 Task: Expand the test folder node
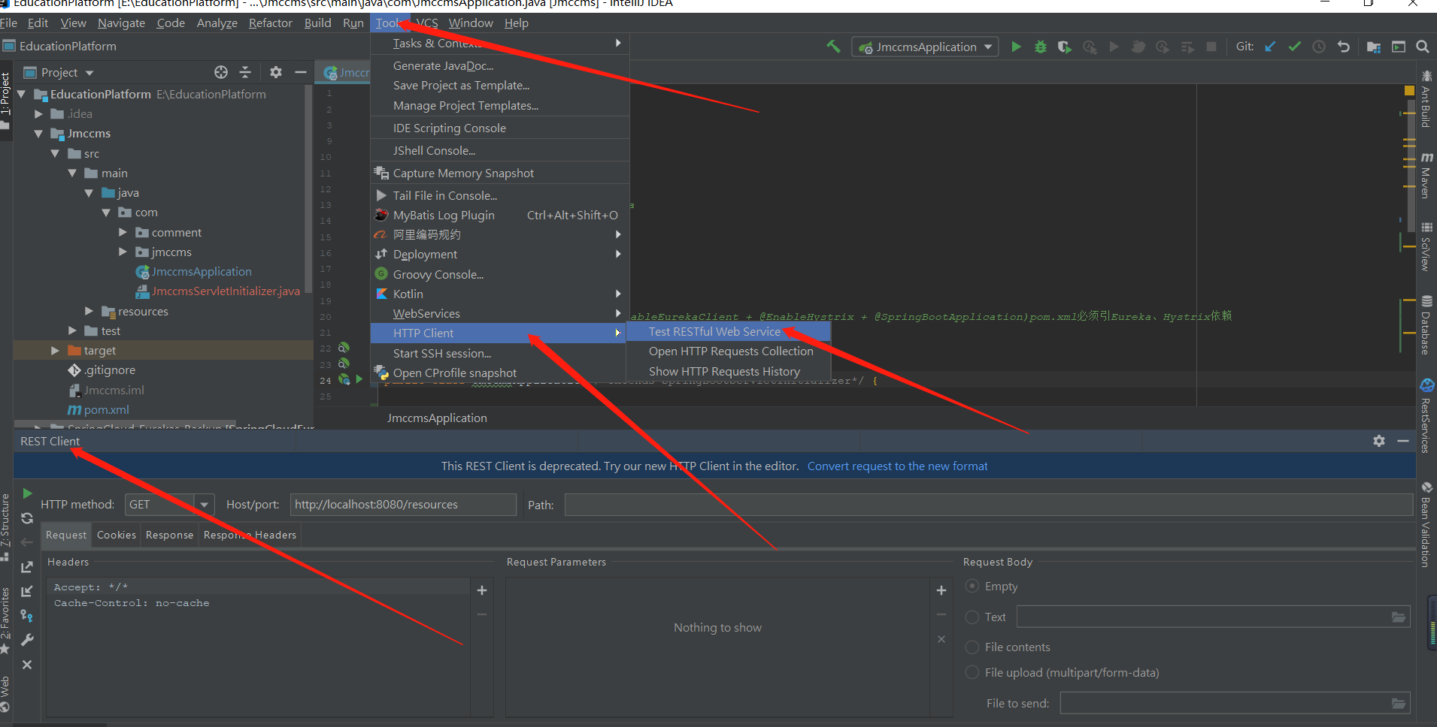click(72, 330)
